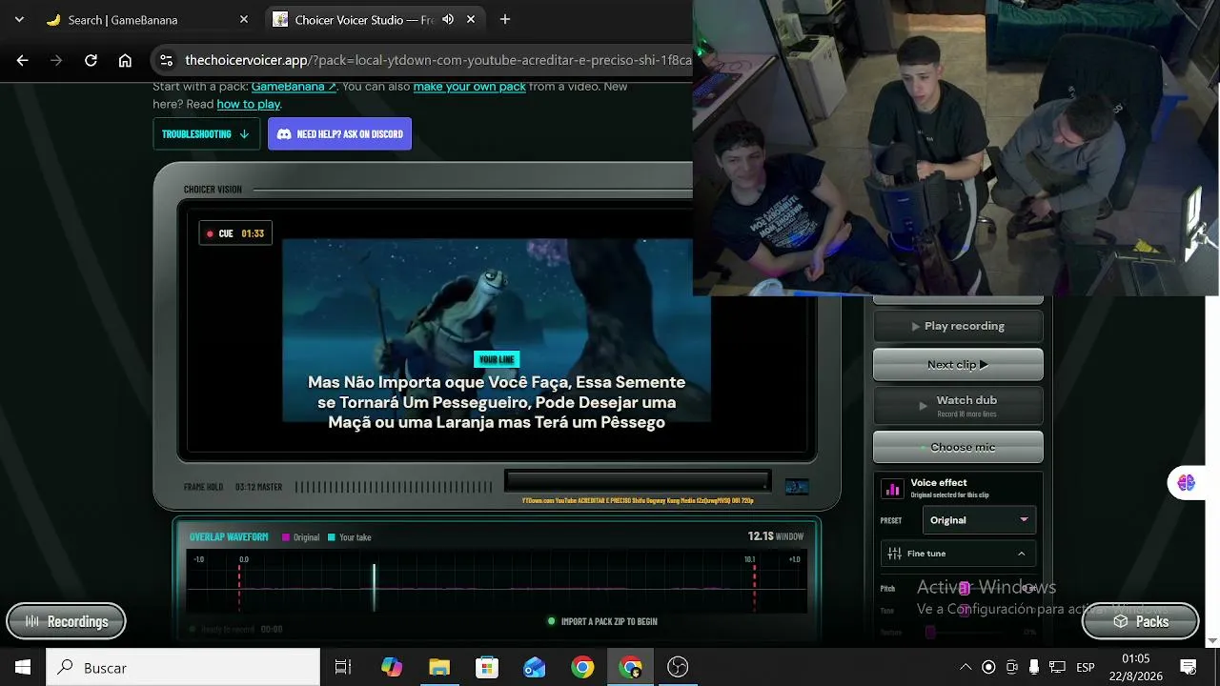The height and width of the screenshot is (686, 1220).
Task: Click the overlap waveform playhead marker
Action: [x=374, y=587]
